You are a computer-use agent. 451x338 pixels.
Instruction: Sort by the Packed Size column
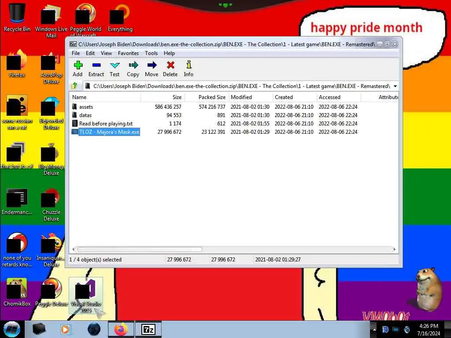pyautogui.click(x=207, y=97)
